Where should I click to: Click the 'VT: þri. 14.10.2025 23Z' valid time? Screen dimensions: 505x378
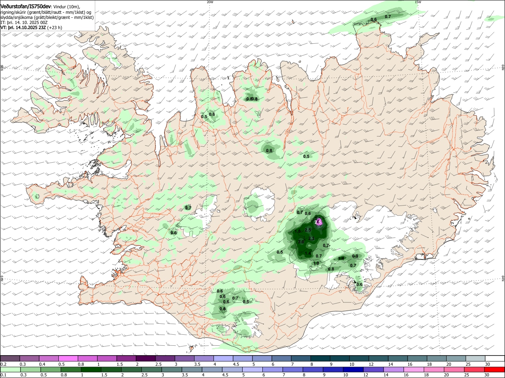tap(24, 28)
